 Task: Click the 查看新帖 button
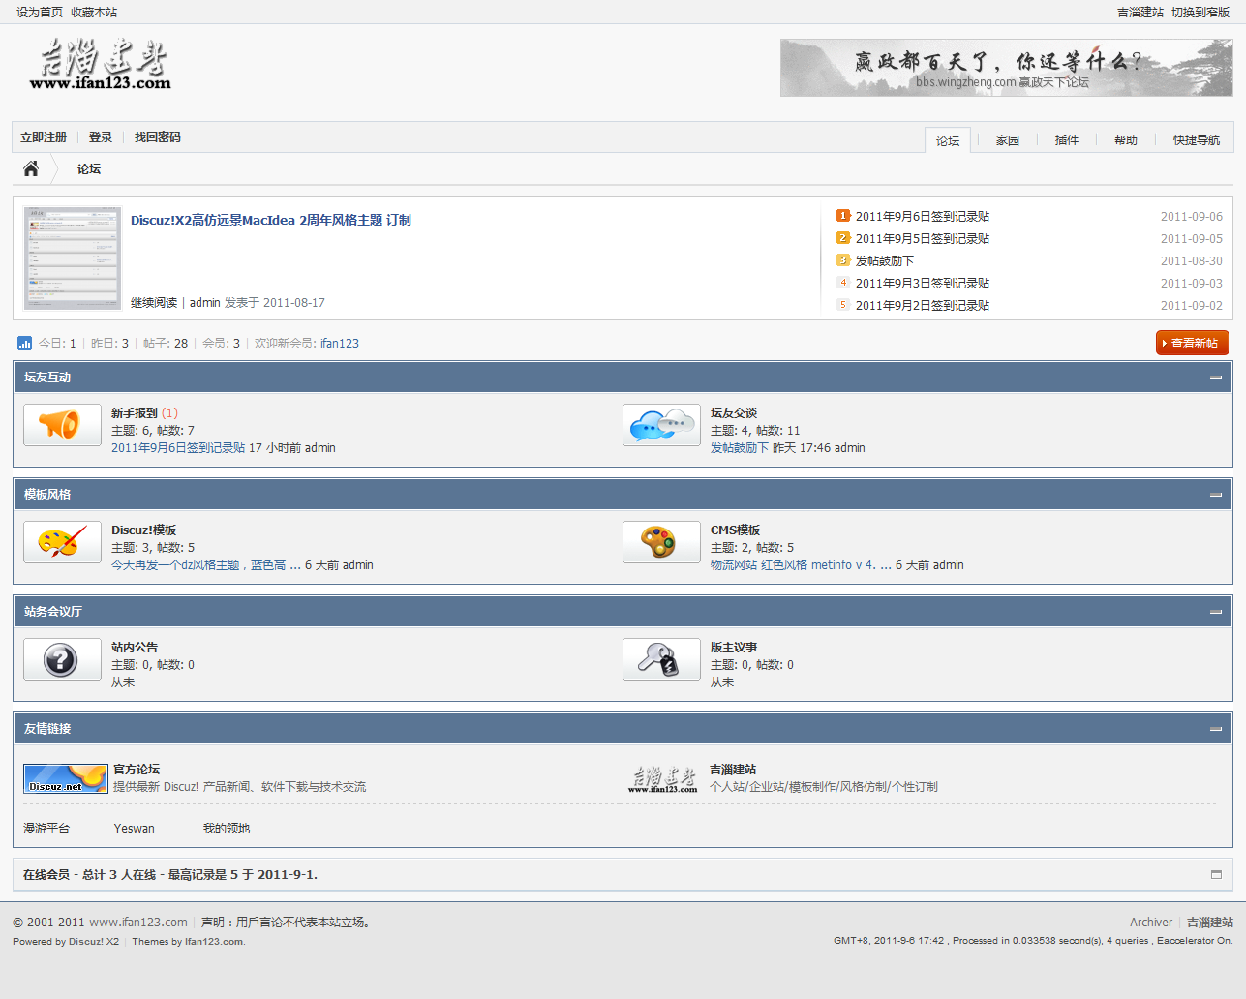pyautogui.click(x=1192, y=343)
